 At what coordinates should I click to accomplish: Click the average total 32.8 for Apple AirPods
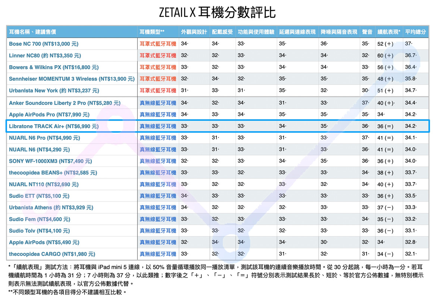coord(410,242)
